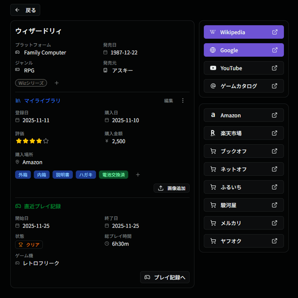Toggle the 説明書 accessory tag
This screenshot has width=298, height=298.
click(63, 175)
